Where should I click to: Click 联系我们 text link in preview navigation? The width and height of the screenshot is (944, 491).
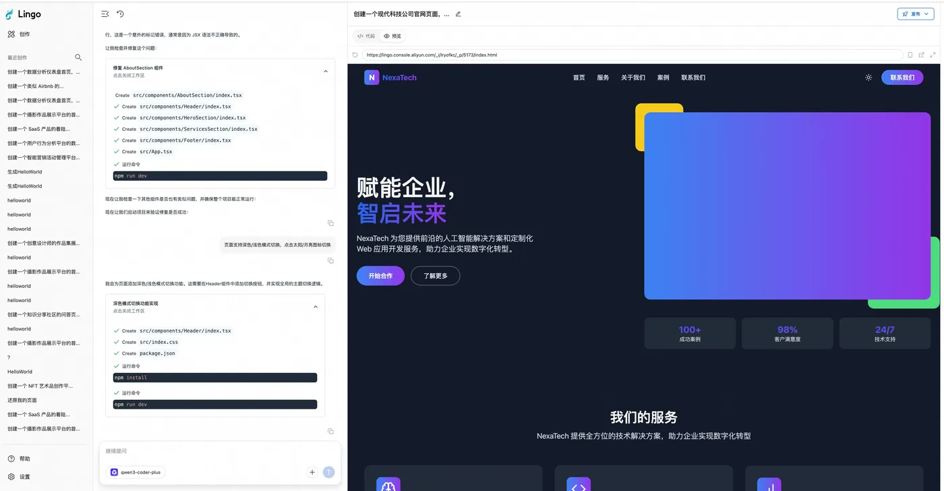[x=693, y=78]
